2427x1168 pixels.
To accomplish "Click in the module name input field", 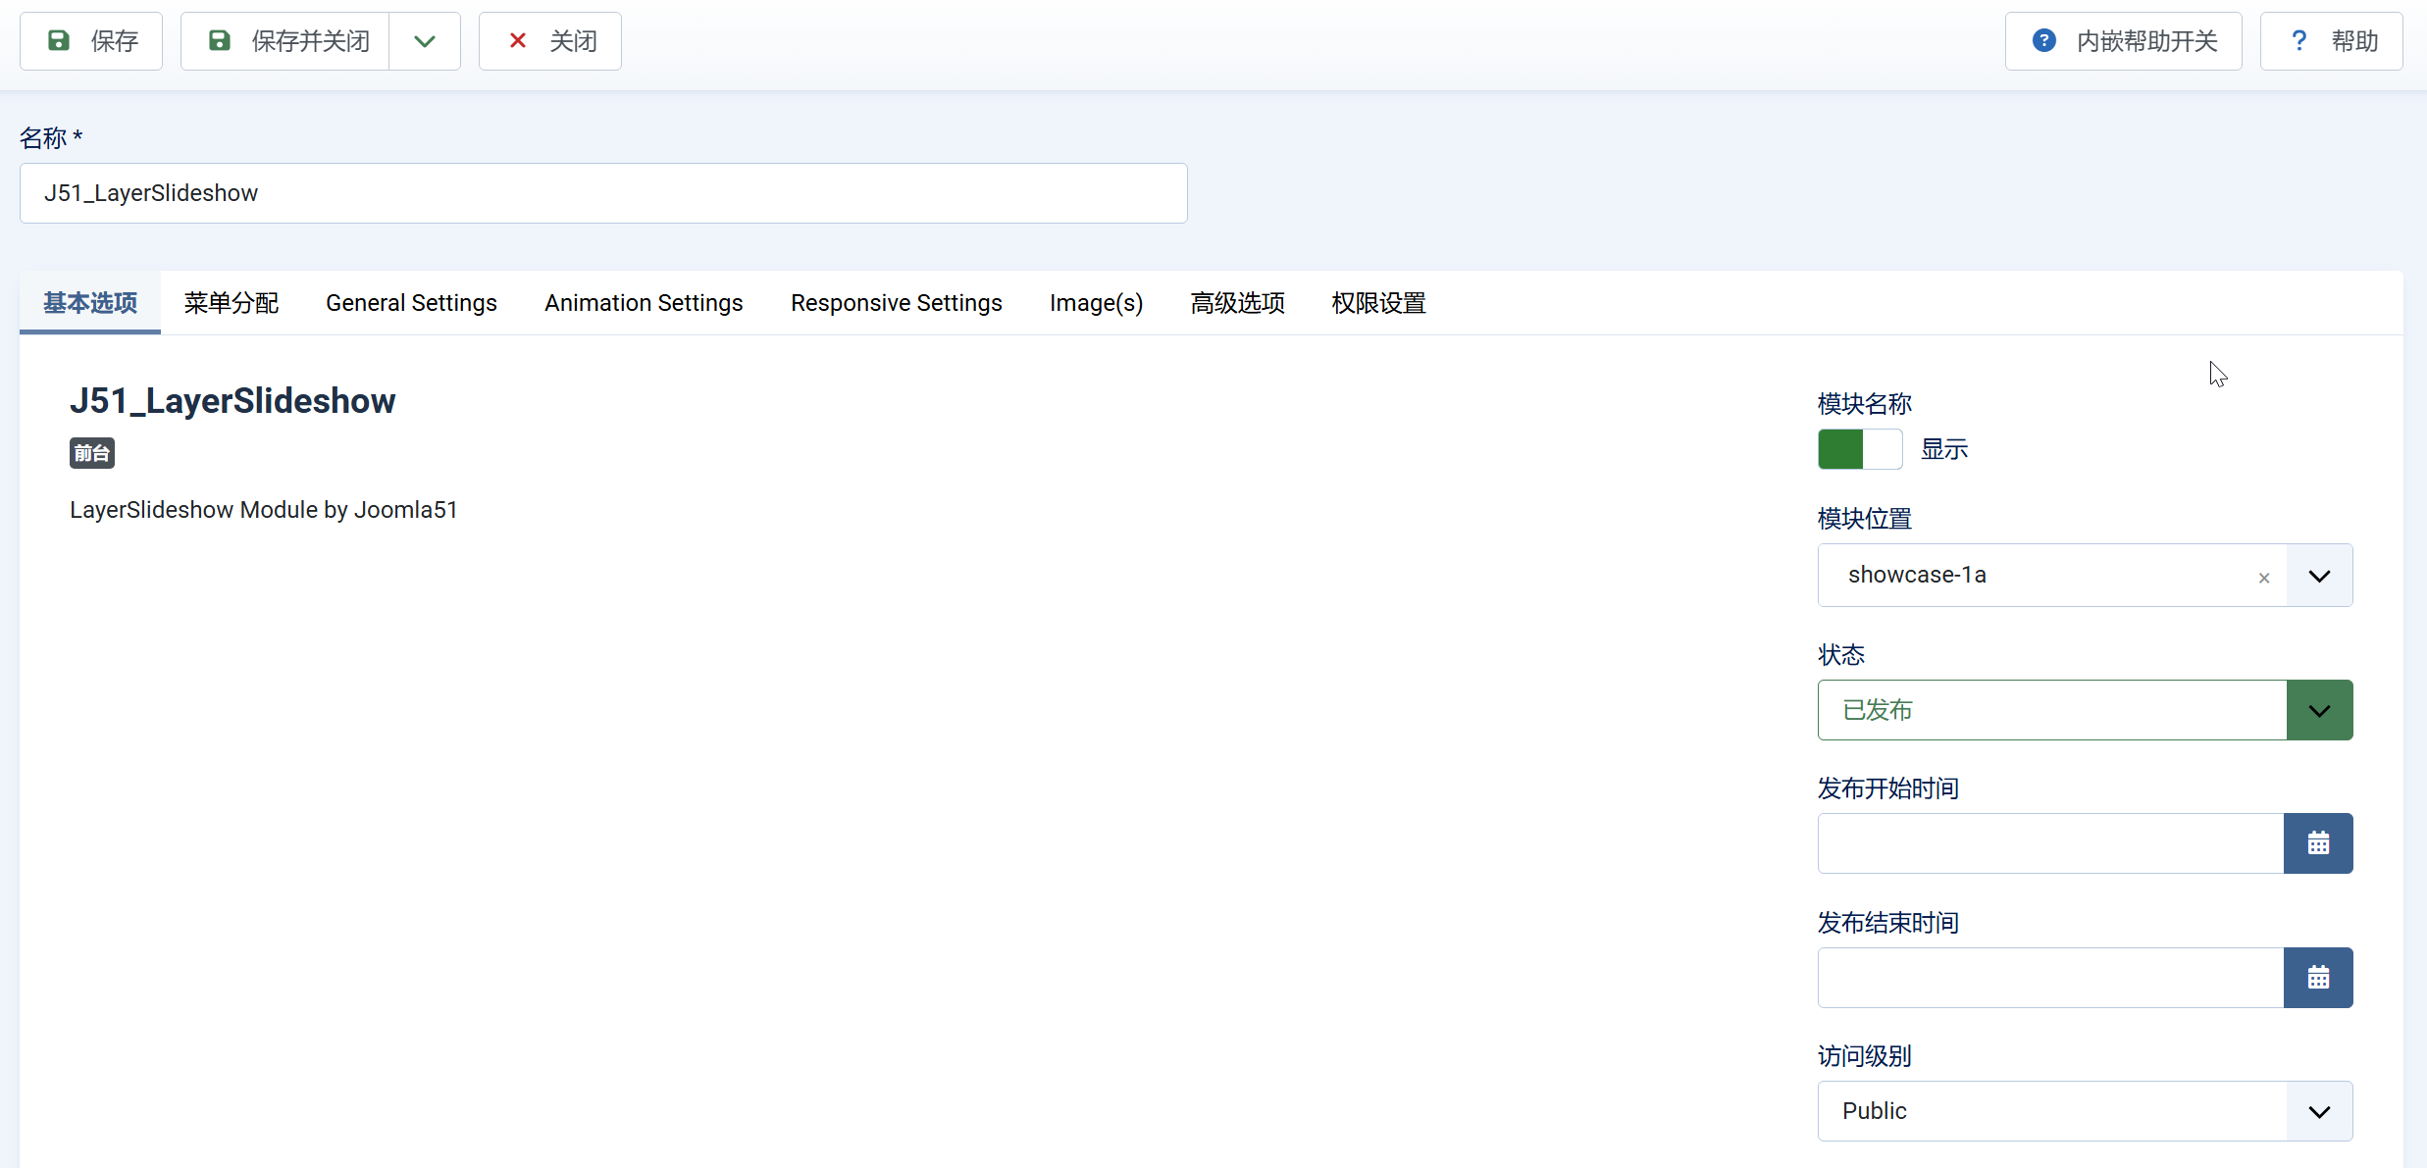I will (x=603, y=193).
